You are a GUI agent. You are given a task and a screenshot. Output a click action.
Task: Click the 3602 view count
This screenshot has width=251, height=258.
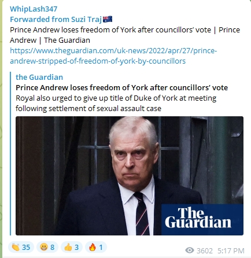pyautogui.click(x=205, y=250)
